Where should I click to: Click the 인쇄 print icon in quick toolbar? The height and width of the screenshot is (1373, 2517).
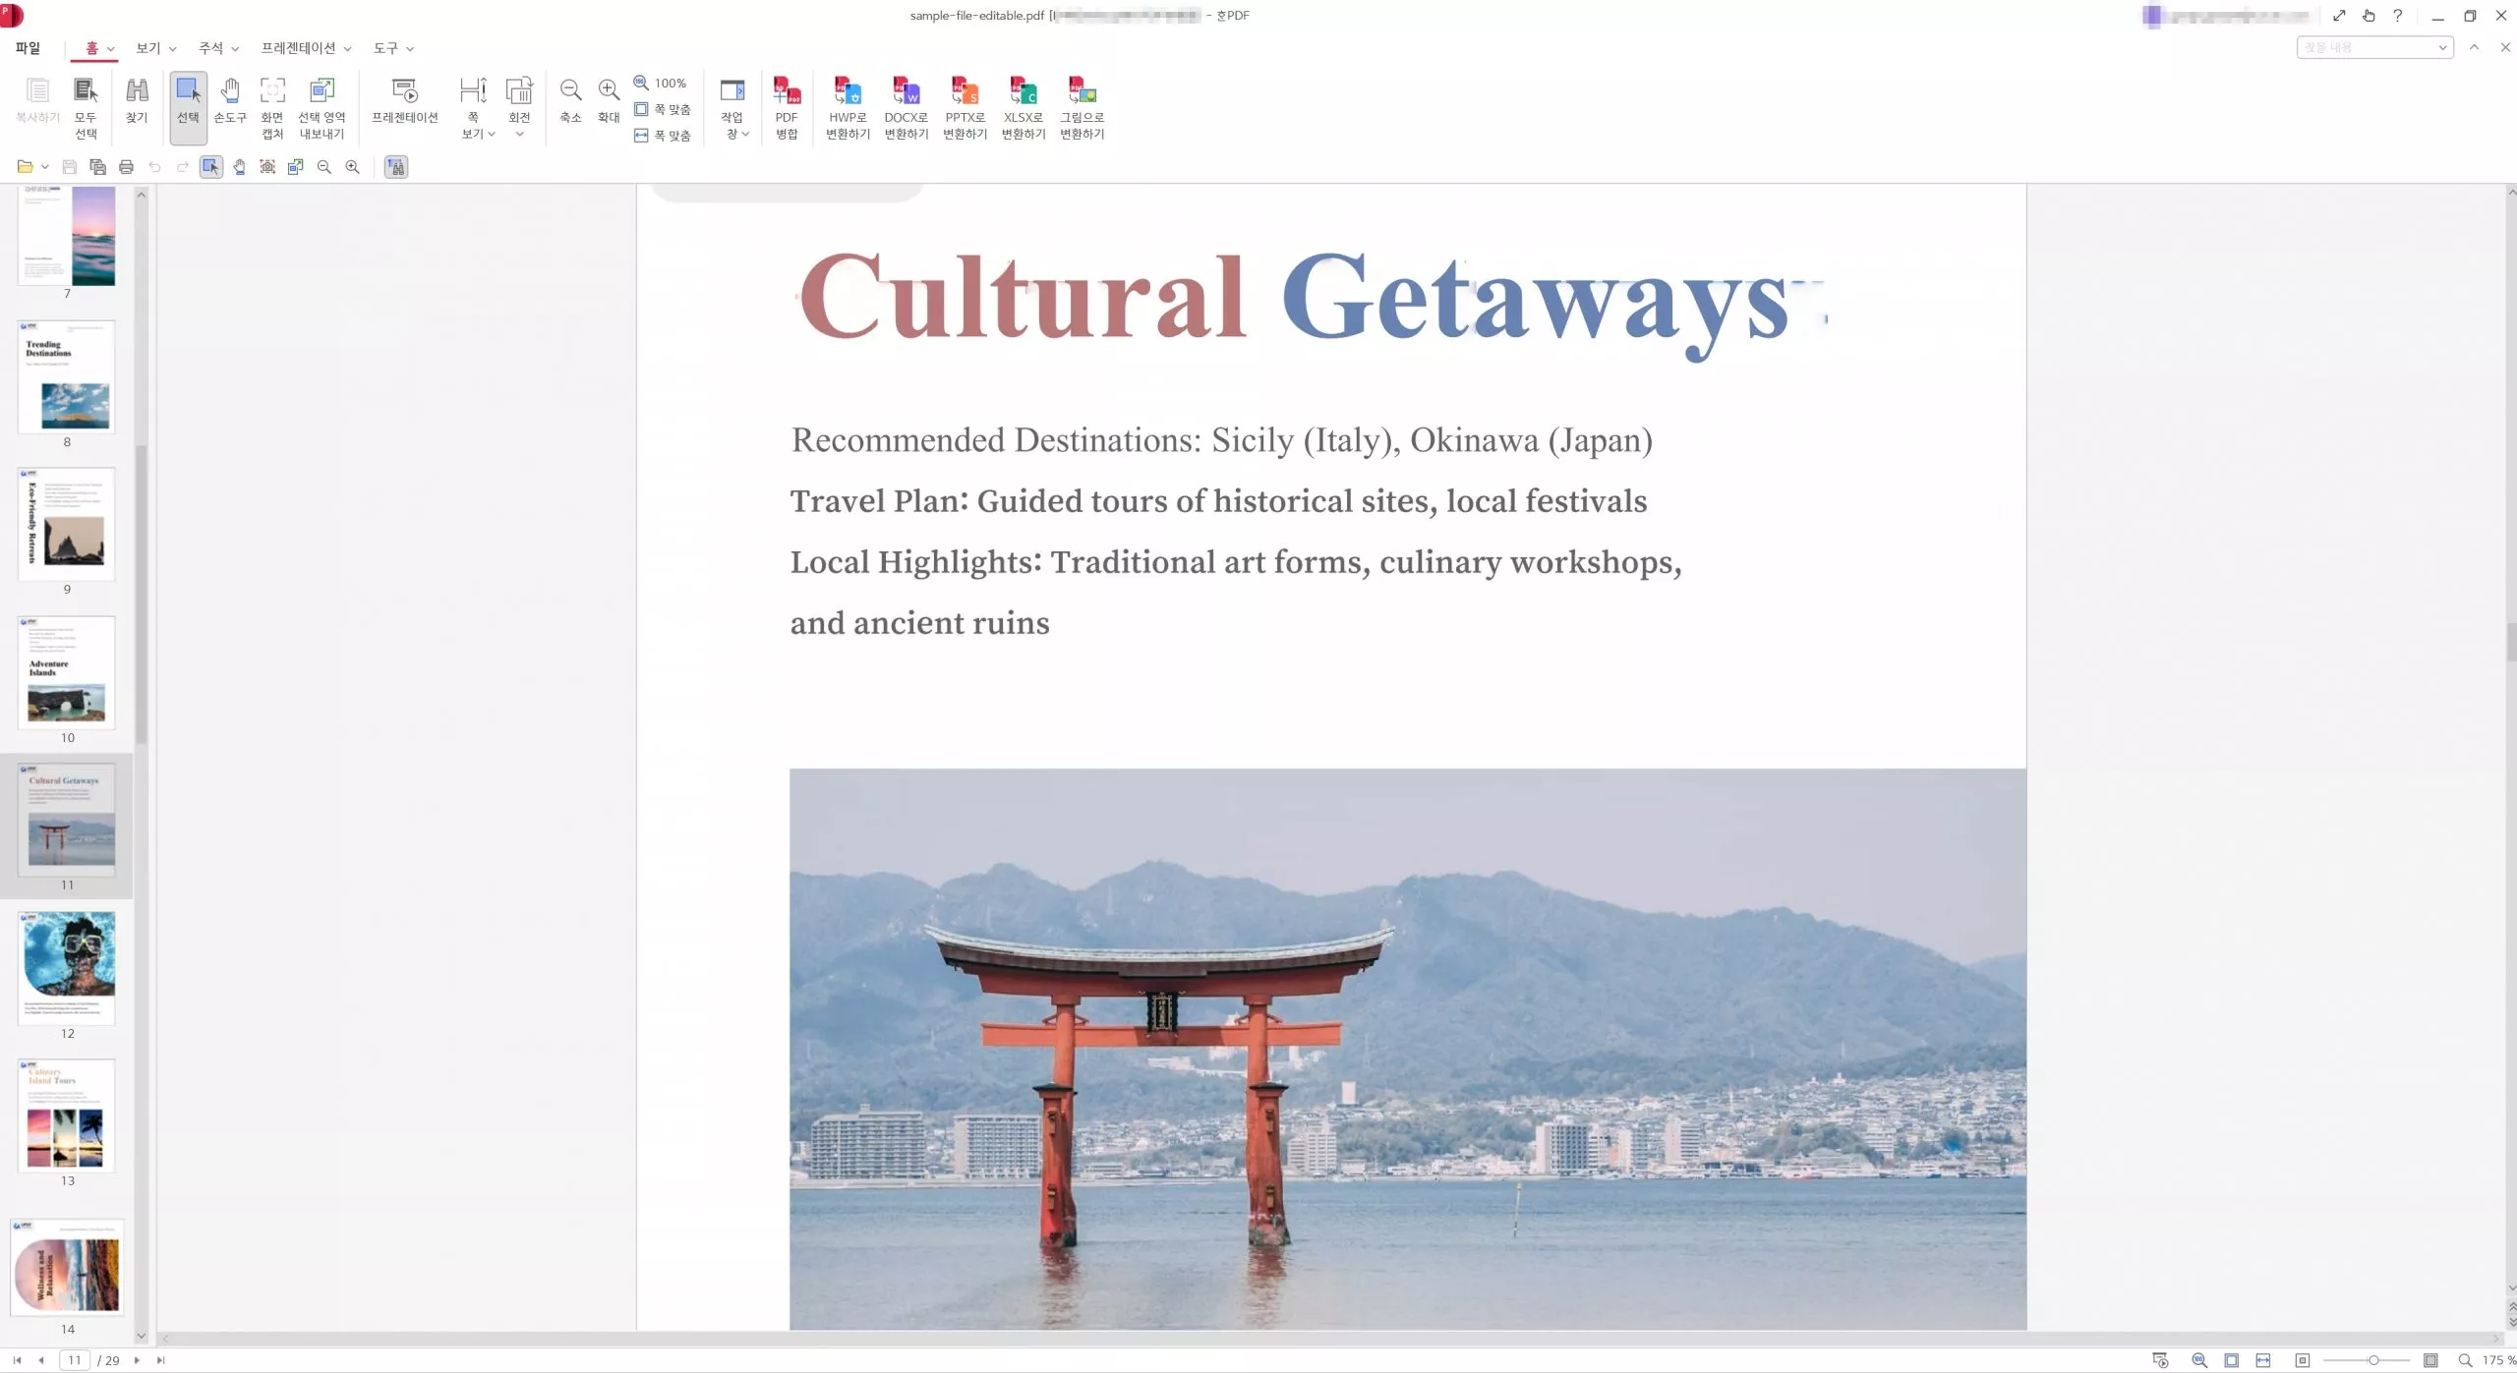(126, 167)
